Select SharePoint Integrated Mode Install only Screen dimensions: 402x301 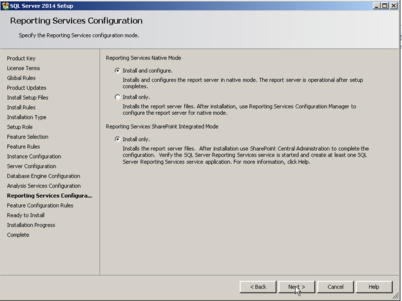click(x=117, y=139)
